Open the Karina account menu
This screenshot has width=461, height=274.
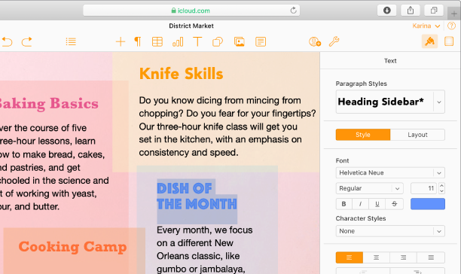426,26
